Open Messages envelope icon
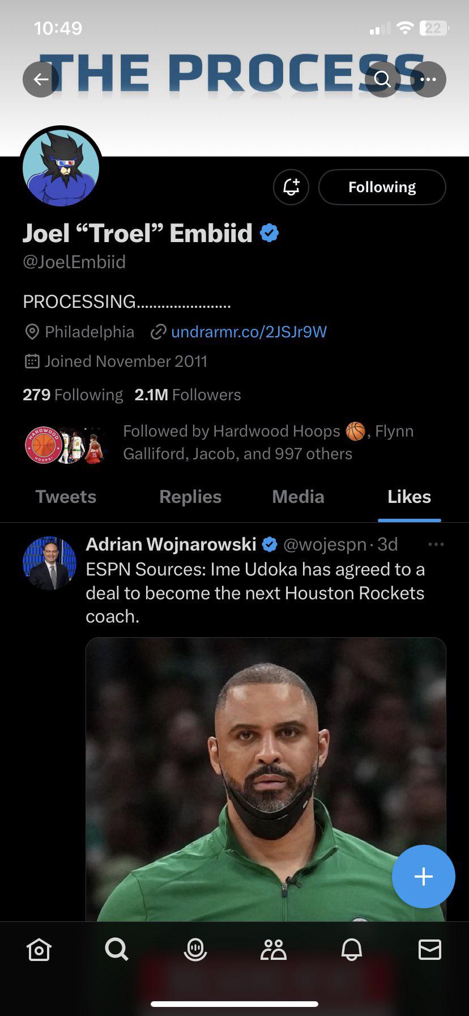This screenshot has height=1016, width=469. tap(429, 949)
